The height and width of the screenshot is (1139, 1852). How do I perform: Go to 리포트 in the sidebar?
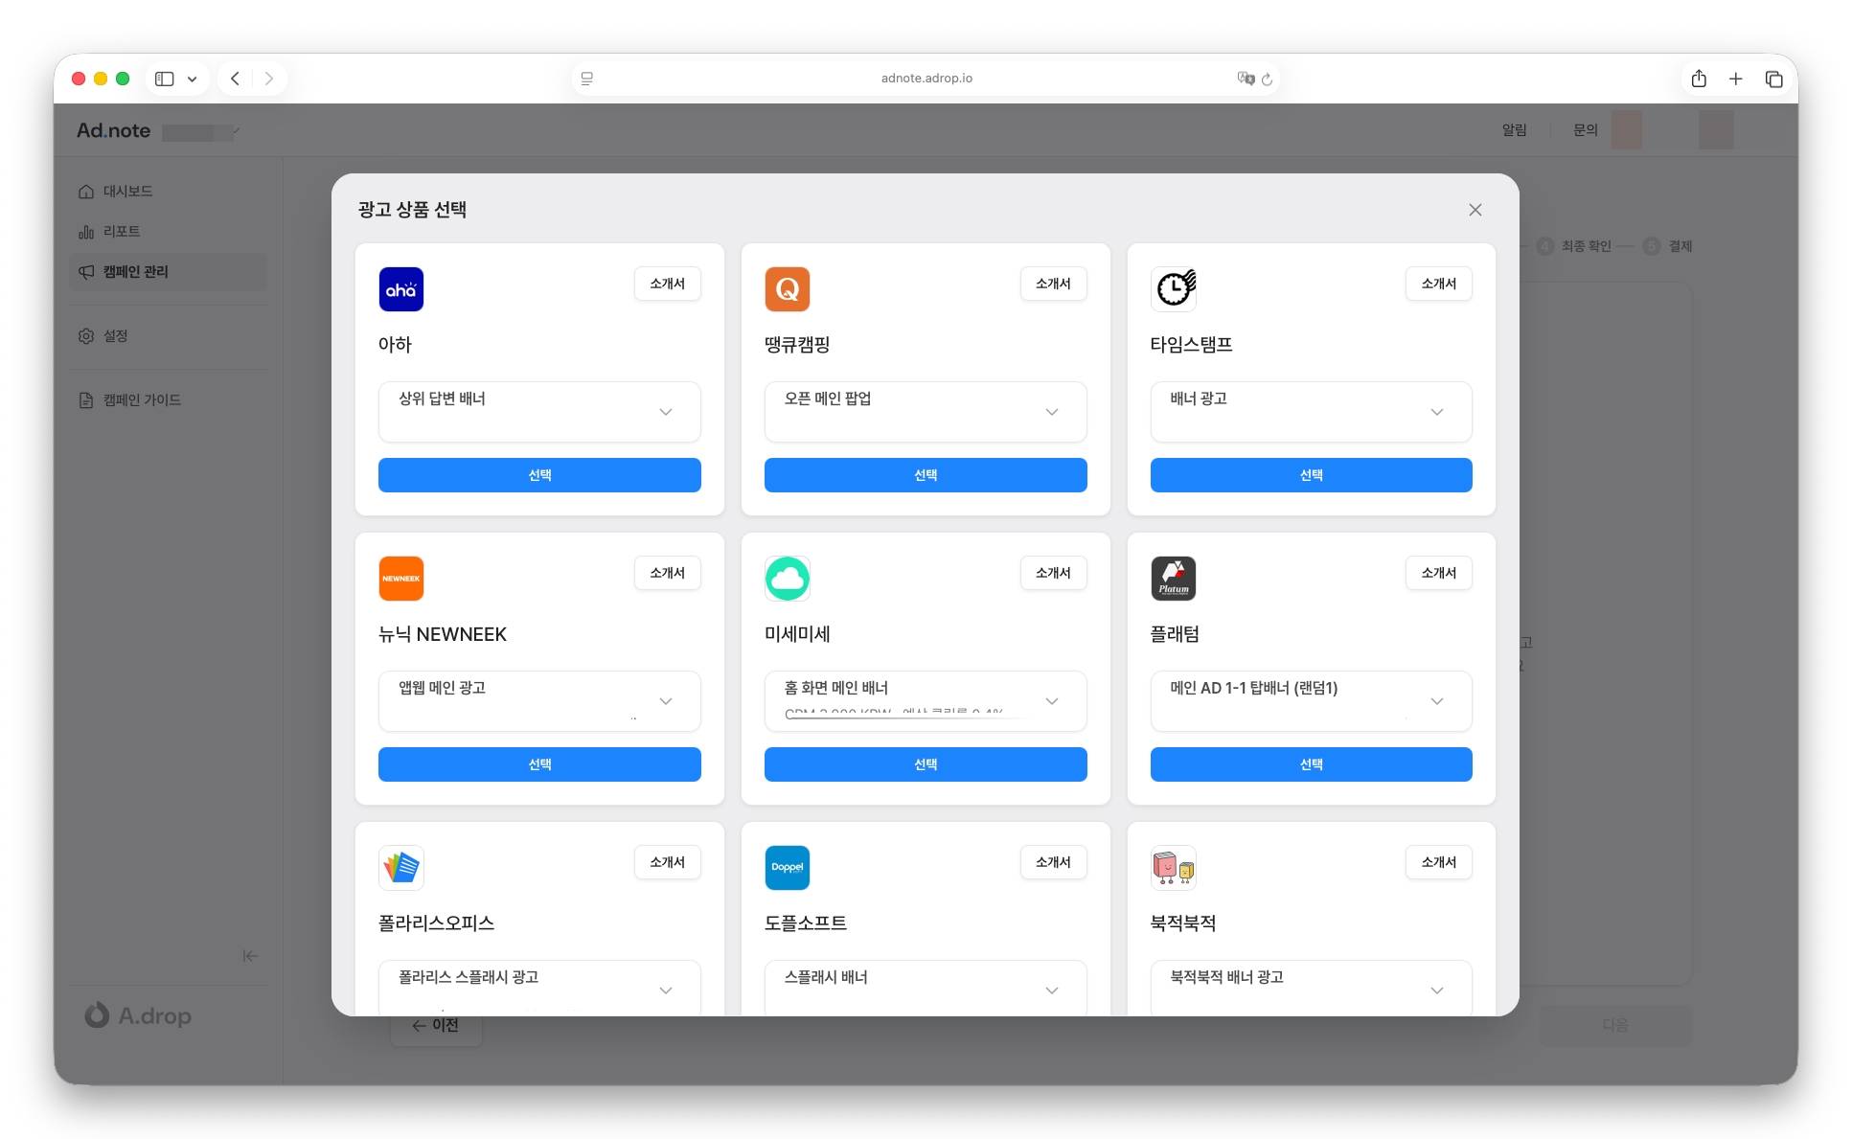tap(122, 232)
